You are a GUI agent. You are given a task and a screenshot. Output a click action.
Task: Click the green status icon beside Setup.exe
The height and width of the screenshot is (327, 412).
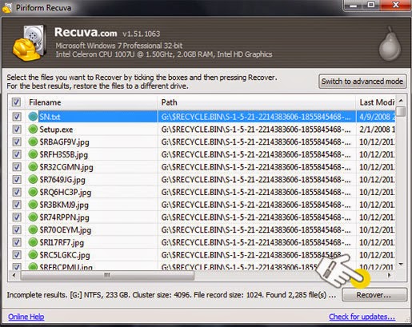pos(33,130)
